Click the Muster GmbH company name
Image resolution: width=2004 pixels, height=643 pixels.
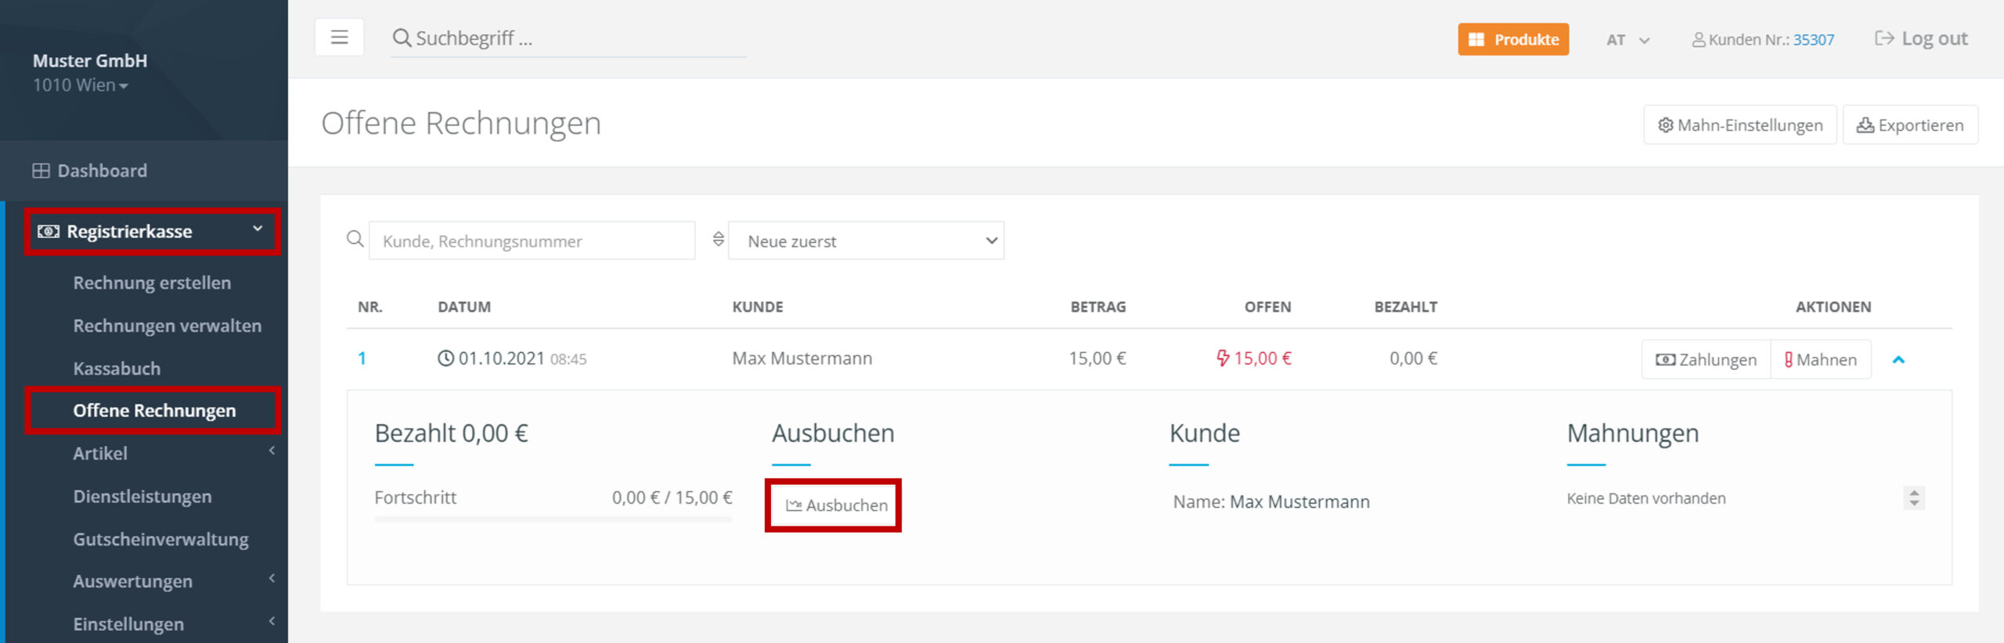click(x=90, y=61)
